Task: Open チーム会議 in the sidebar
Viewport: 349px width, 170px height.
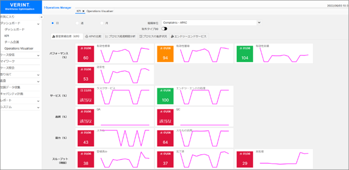Action: [12, 42]
